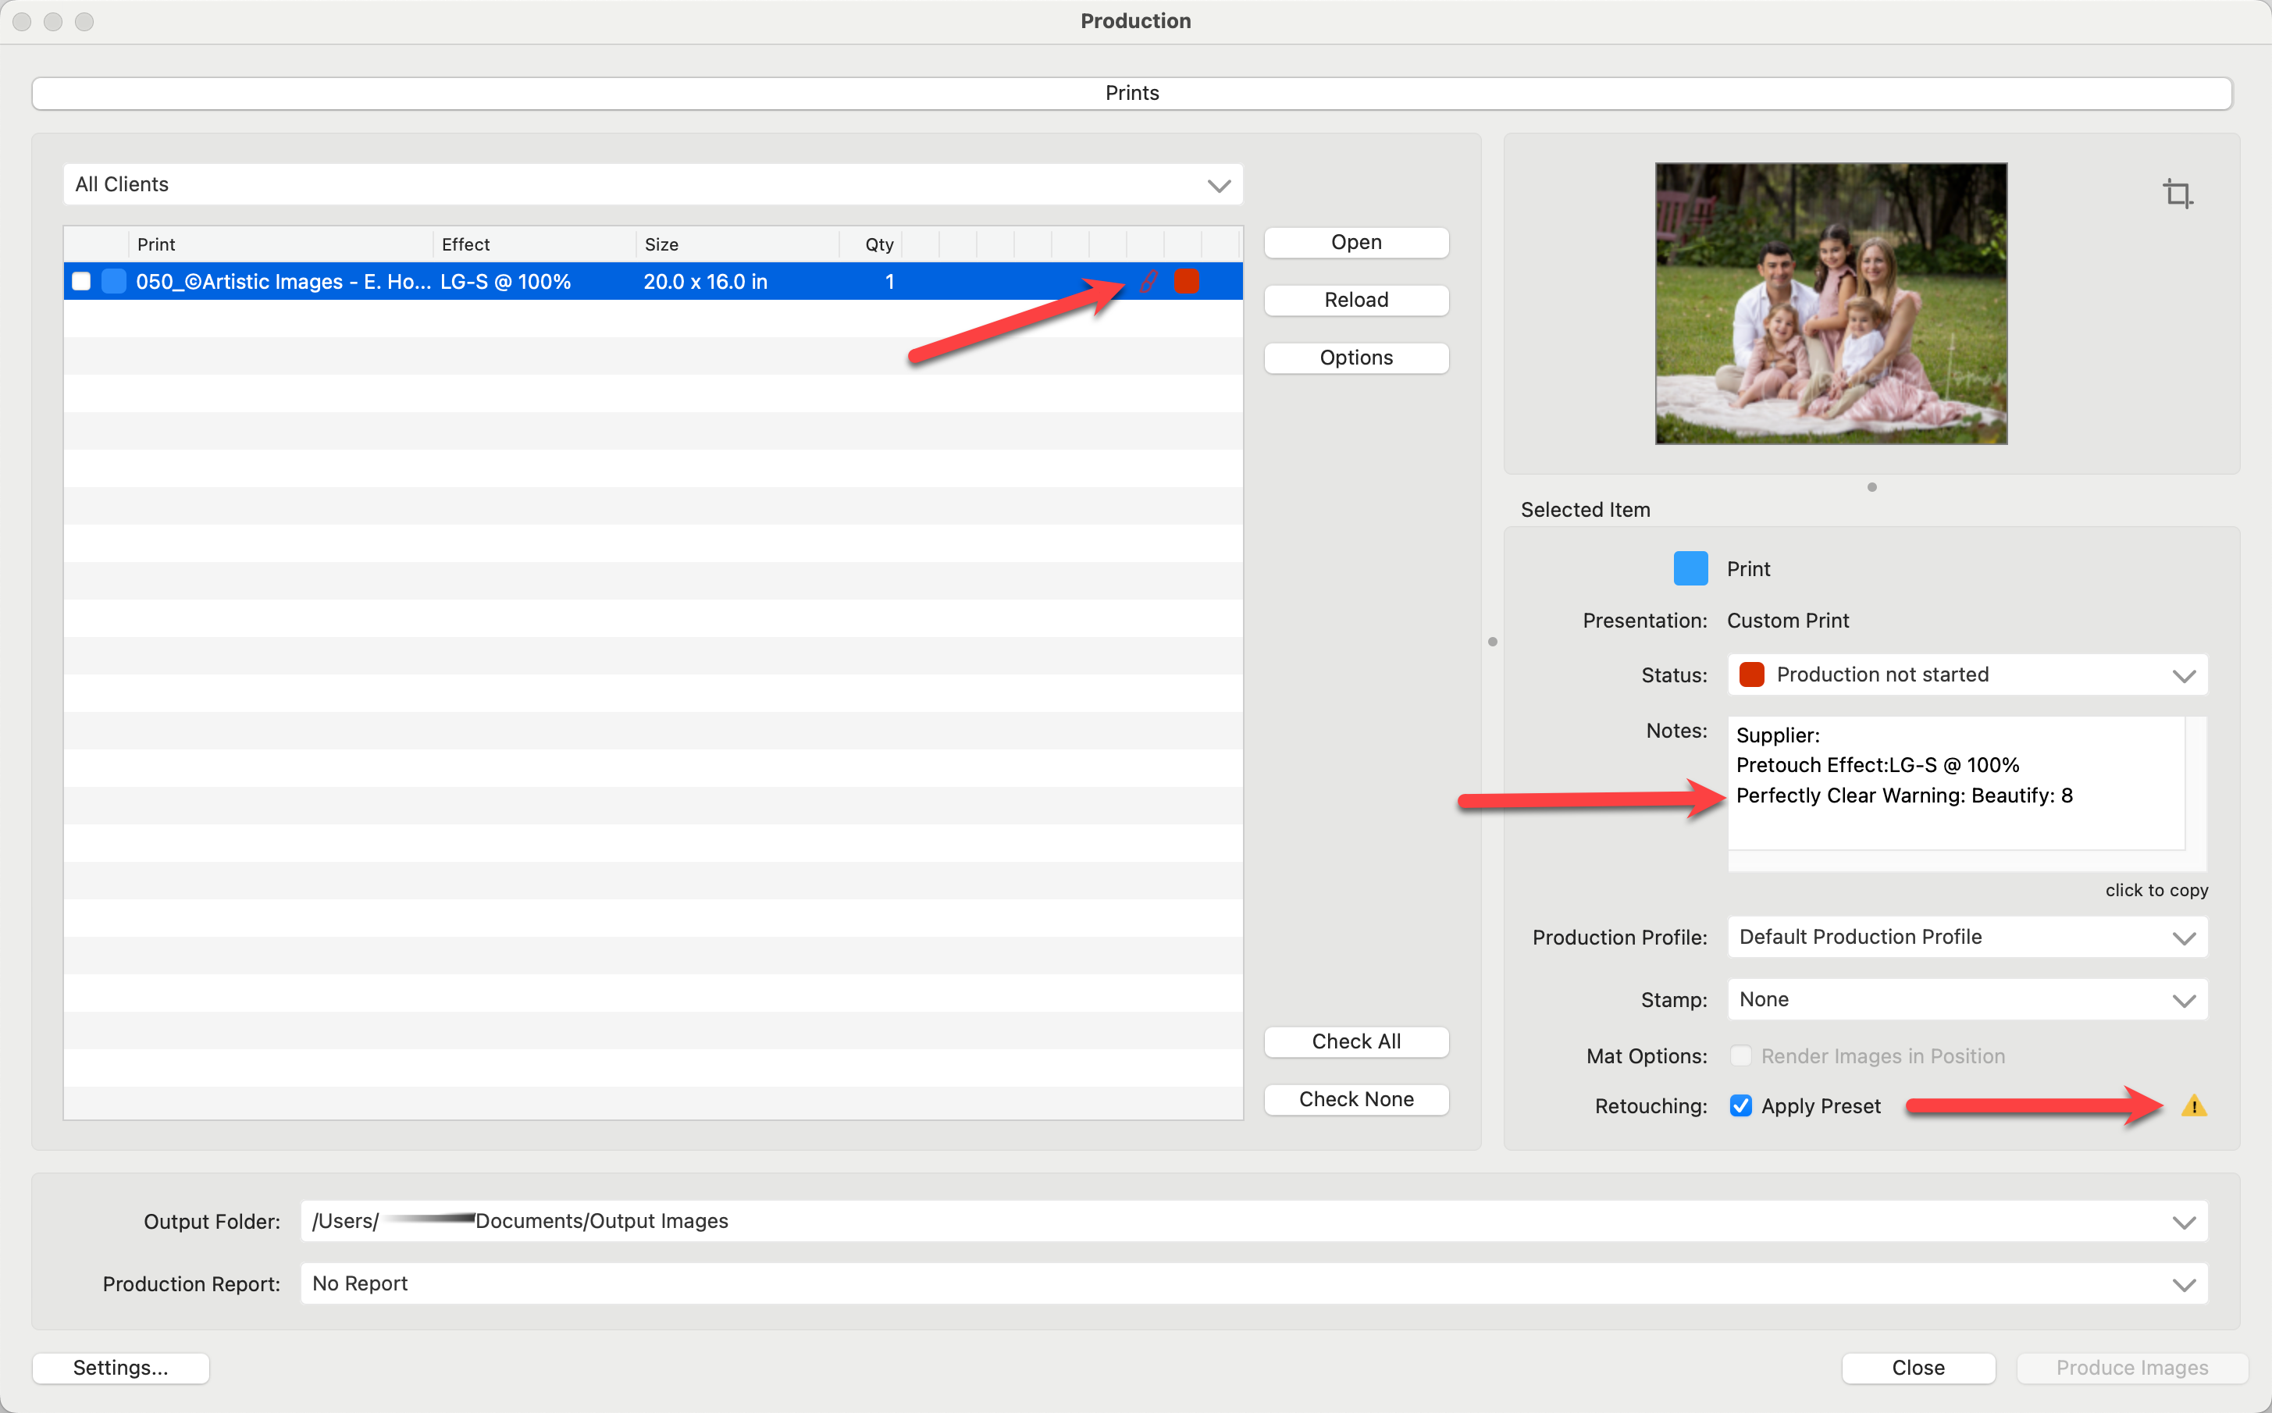Click the red status icon in Status field
This screenshot has height=1413, width=2272.
pos(1751,674)
